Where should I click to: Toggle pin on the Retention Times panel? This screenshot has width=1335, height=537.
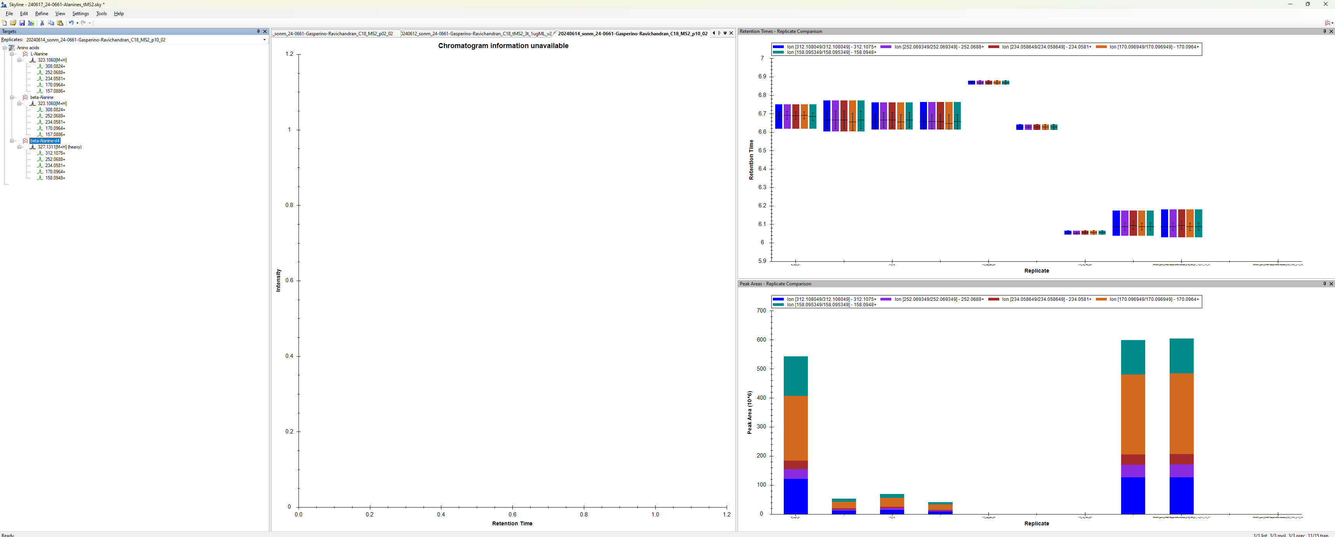coord(1324,31)
